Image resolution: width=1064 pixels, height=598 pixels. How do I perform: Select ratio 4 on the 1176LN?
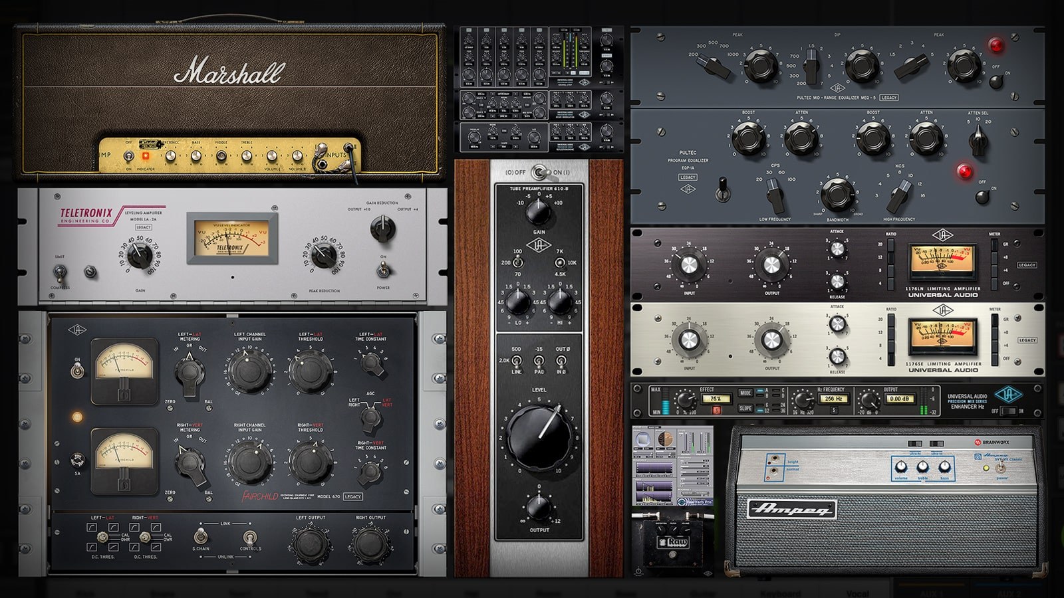pos(890,284)
